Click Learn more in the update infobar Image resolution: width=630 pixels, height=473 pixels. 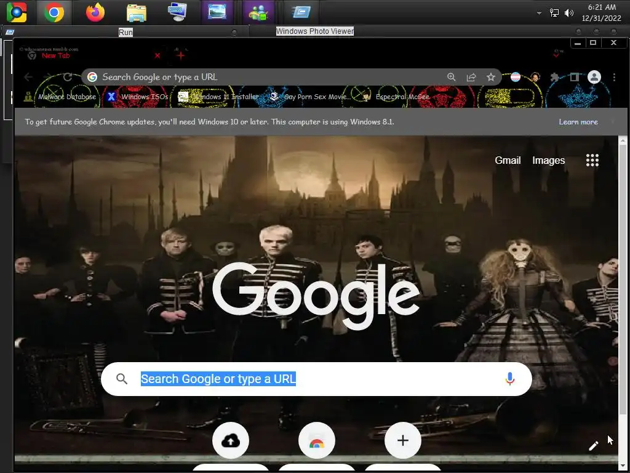pos(578,122)
